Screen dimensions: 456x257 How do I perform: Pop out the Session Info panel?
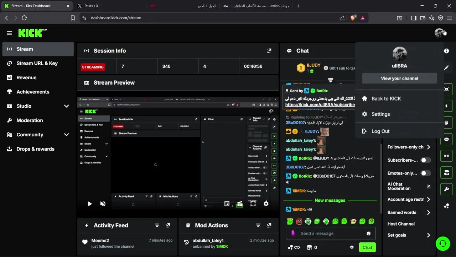(x=269, y=51)
